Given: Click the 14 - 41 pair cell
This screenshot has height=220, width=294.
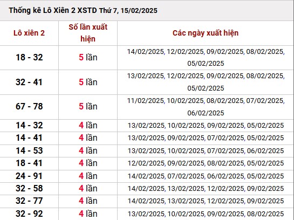Looking at the screenshot, I should 29,137.
